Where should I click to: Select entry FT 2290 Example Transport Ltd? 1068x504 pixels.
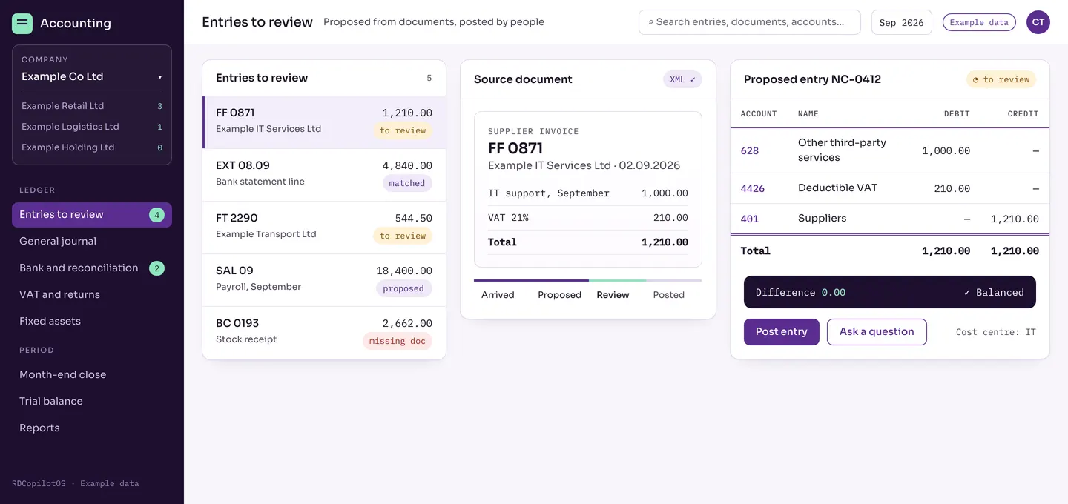tap(324, 228)
